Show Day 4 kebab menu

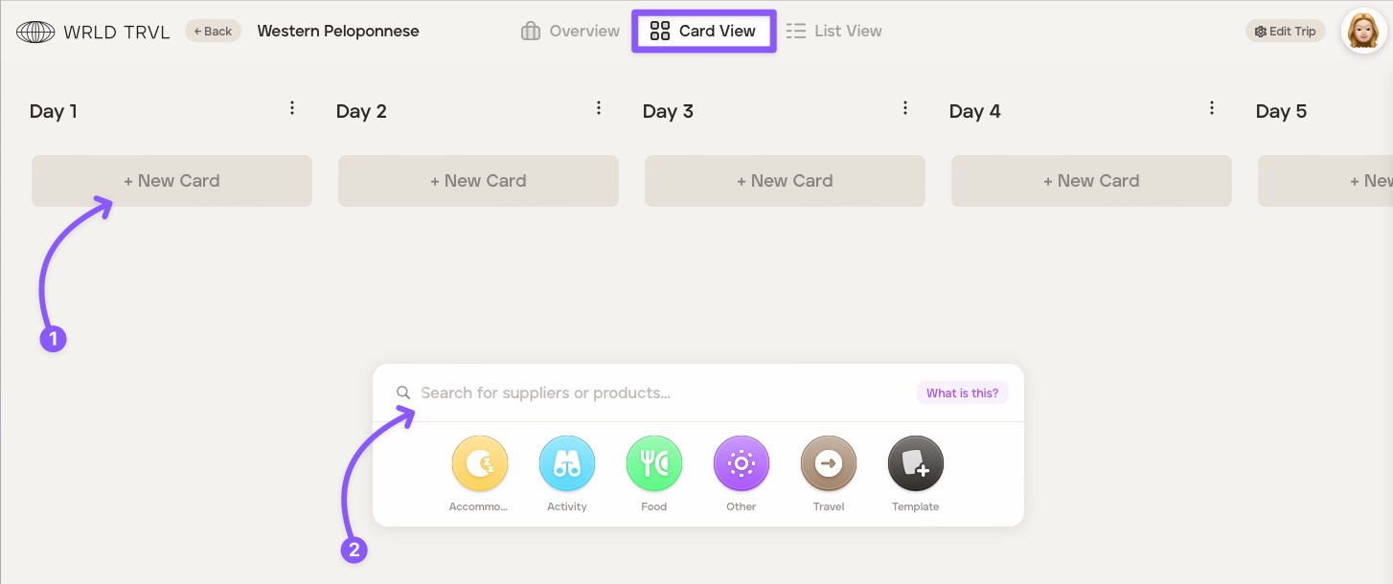point(1212,108)
